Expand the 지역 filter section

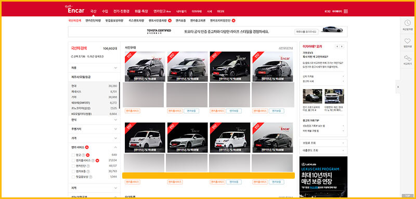point(94,188)
